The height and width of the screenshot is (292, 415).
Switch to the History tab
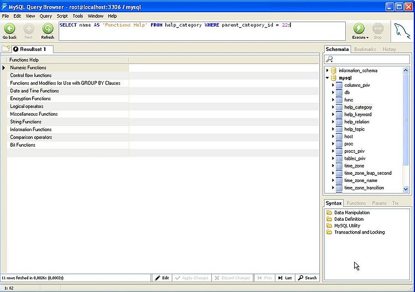tap(390, 49)
